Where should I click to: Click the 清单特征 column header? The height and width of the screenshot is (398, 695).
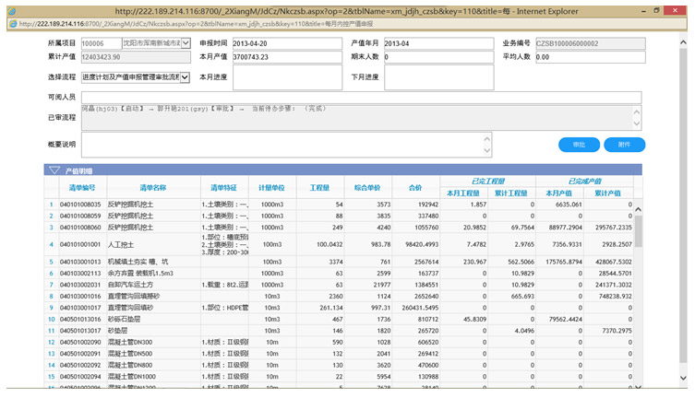[224, 188]
